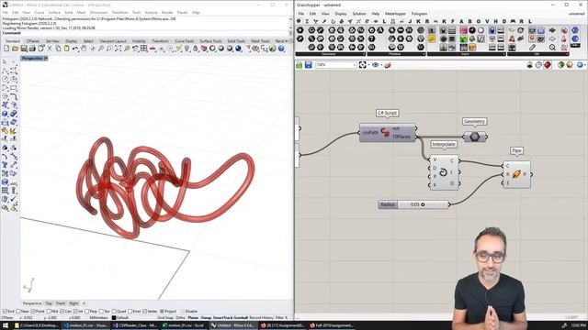Click the Save disk icon in Rhino toolbar
This screenshot has width=588, height=330.
tap(24, 49)
